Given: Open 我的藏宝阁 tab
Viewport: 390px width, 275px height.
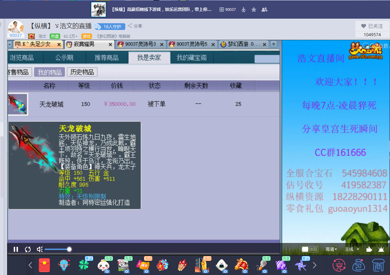Looking at the screenshot, I should click(191, 58).
